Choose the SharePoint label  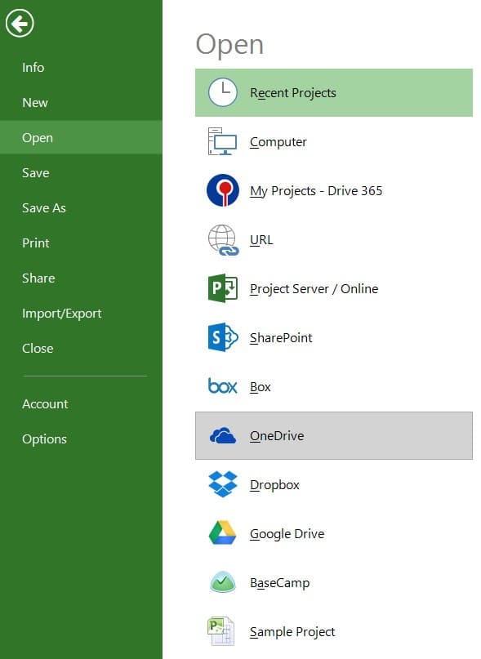[x=281, y=338]
